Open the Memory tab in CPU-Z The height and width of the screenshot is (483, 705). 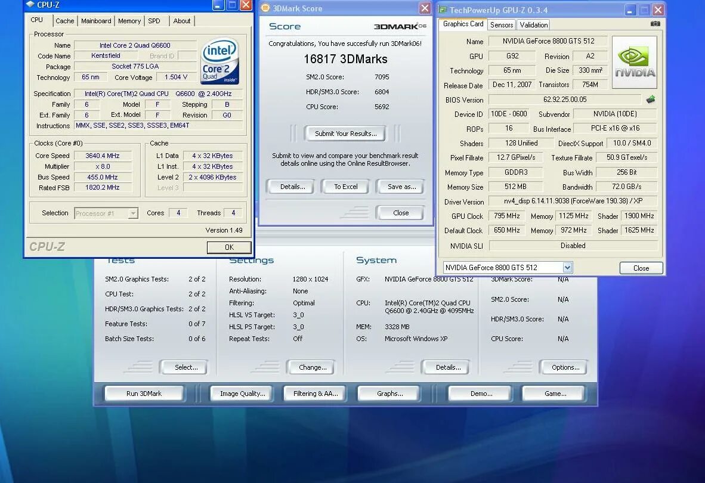point(129,21)
